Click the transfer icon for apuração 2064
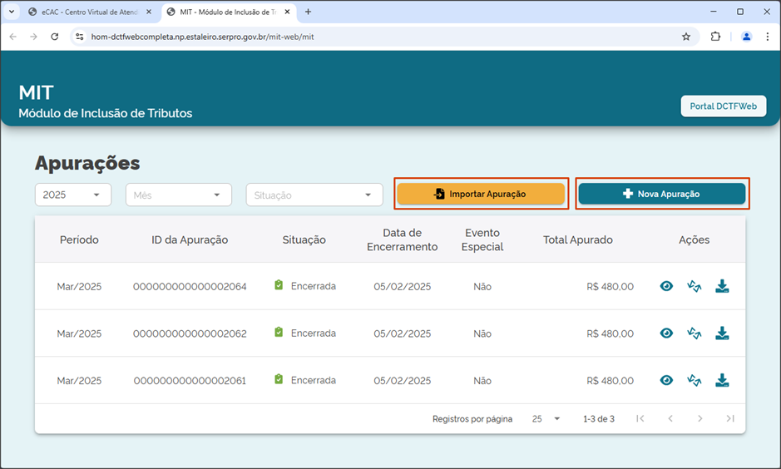Image resolution: width=781 pixels, height=469 pixels. tap(694, 286)
